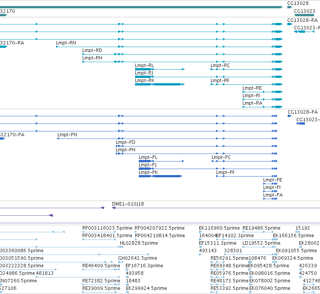Click the RE53392.5prime EST label
Screen dimensions: 320x294
229,288
